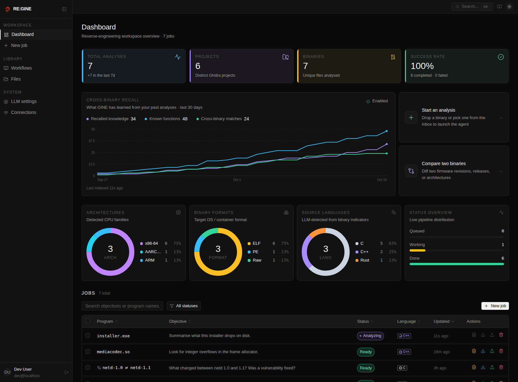Click the export upload icon for the netd-1.0 row
Screen dimensions: 518x382
pyautogui.click(x=492, y=367)
